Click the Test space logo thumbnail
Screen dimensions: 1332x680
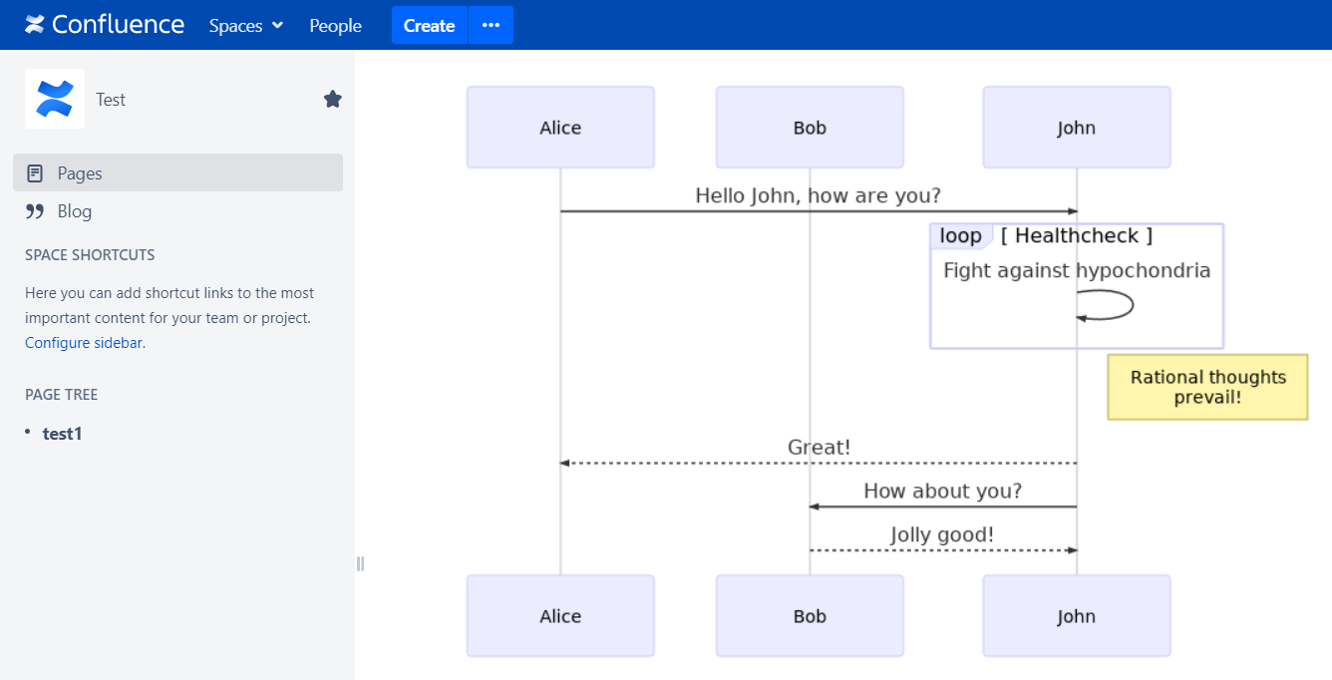click(55, 99)
